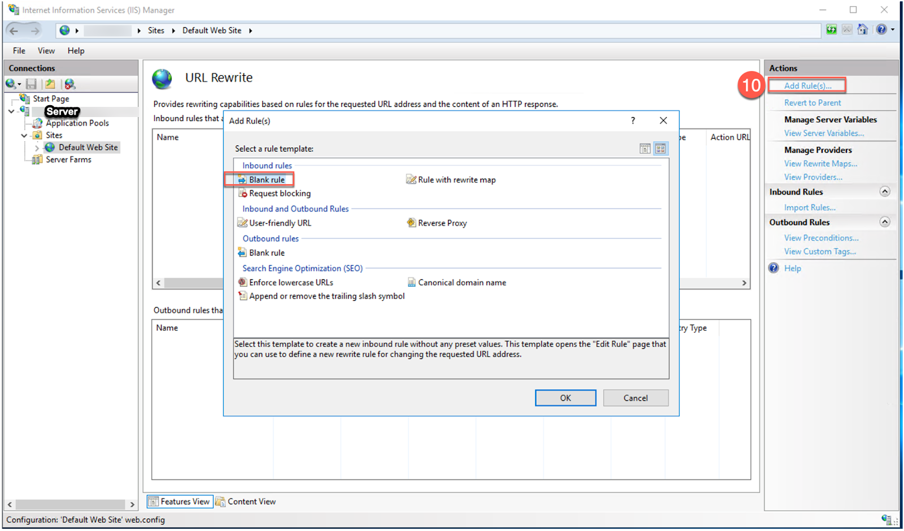904x531 pixels.
Task: Select the inbound Blank rule template
Action: pyautogui.click(x=261, y=180)
